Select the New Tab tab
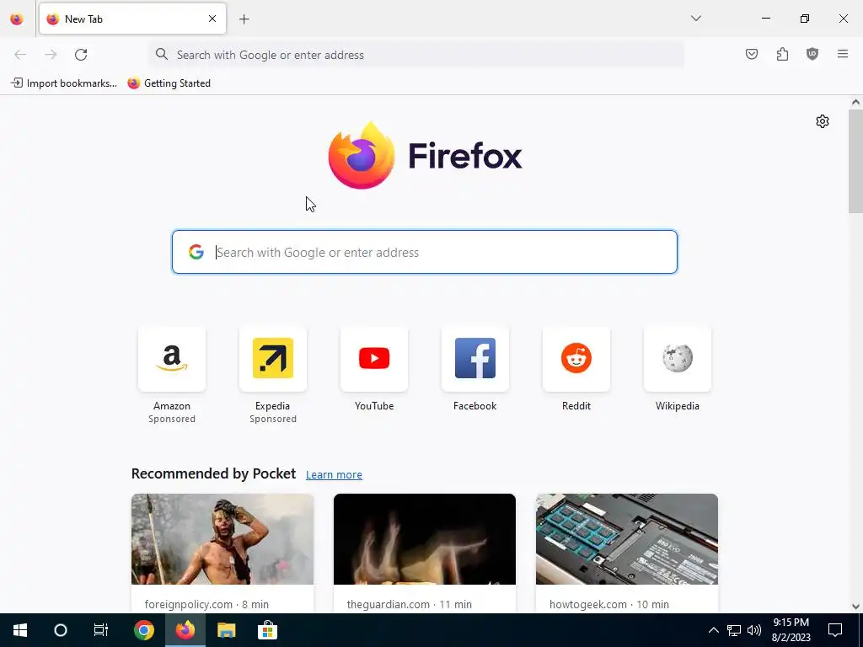The image size is (863, 647). coord(132,19)
